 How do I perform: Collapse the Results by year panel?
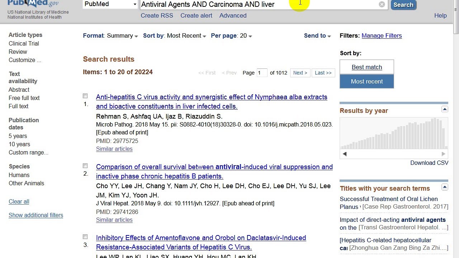pyautogui.click(x=445, y=109)
